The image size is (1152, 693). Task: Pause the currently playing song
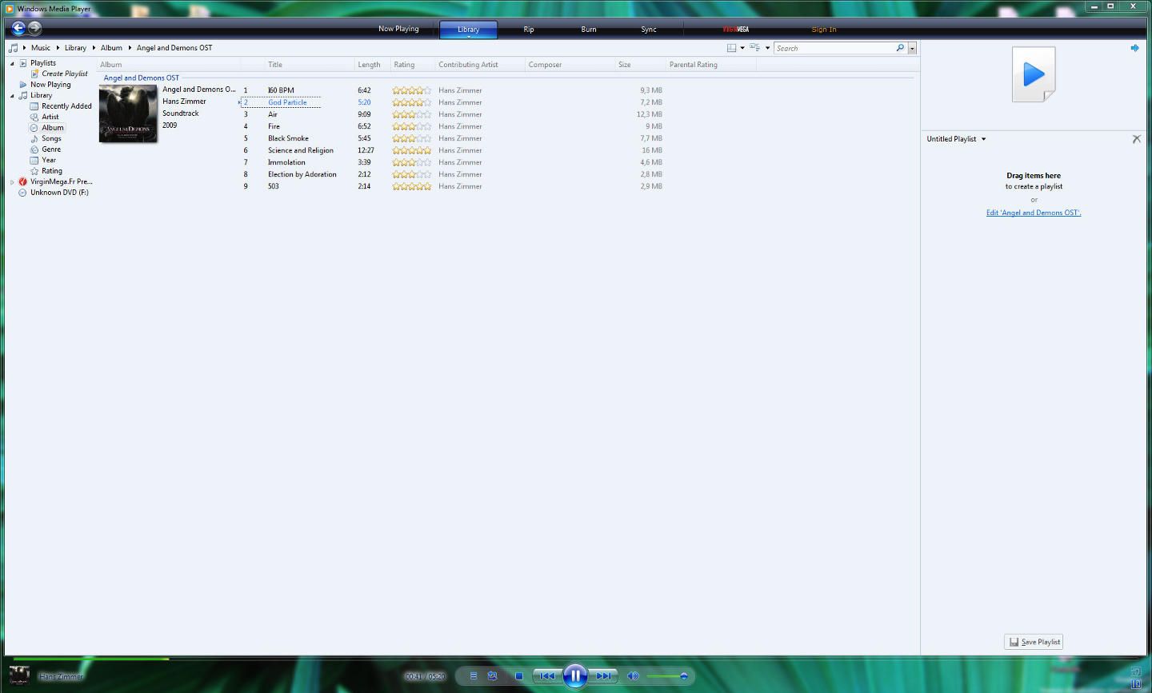pos(575,676)
